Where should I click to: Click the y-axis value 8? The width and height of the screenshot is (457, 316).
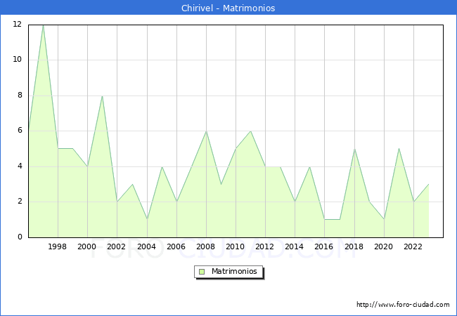pos(20,95)
